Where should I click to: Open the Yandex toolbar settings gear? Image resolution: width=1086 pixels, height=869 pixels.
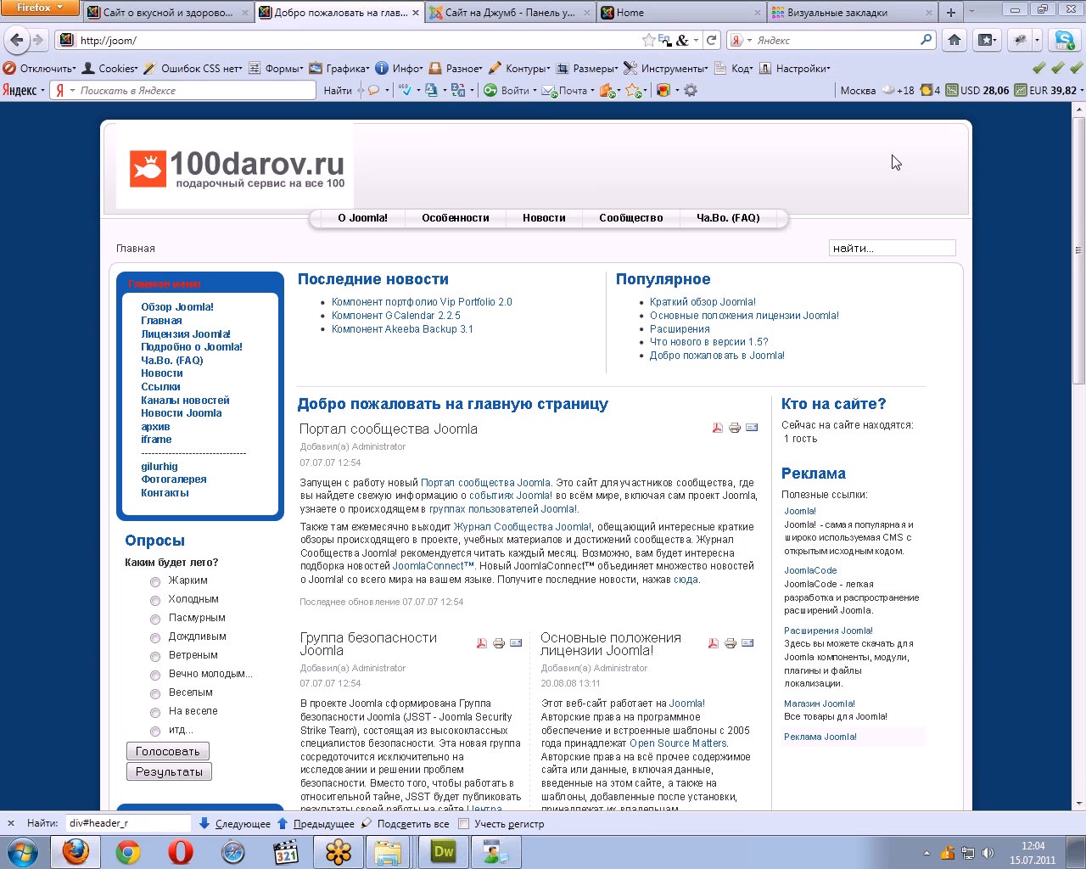(691, 90)
